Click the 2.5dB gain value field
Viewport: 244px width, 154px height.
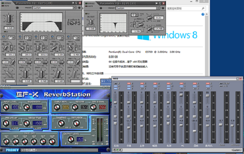[59, 81]
